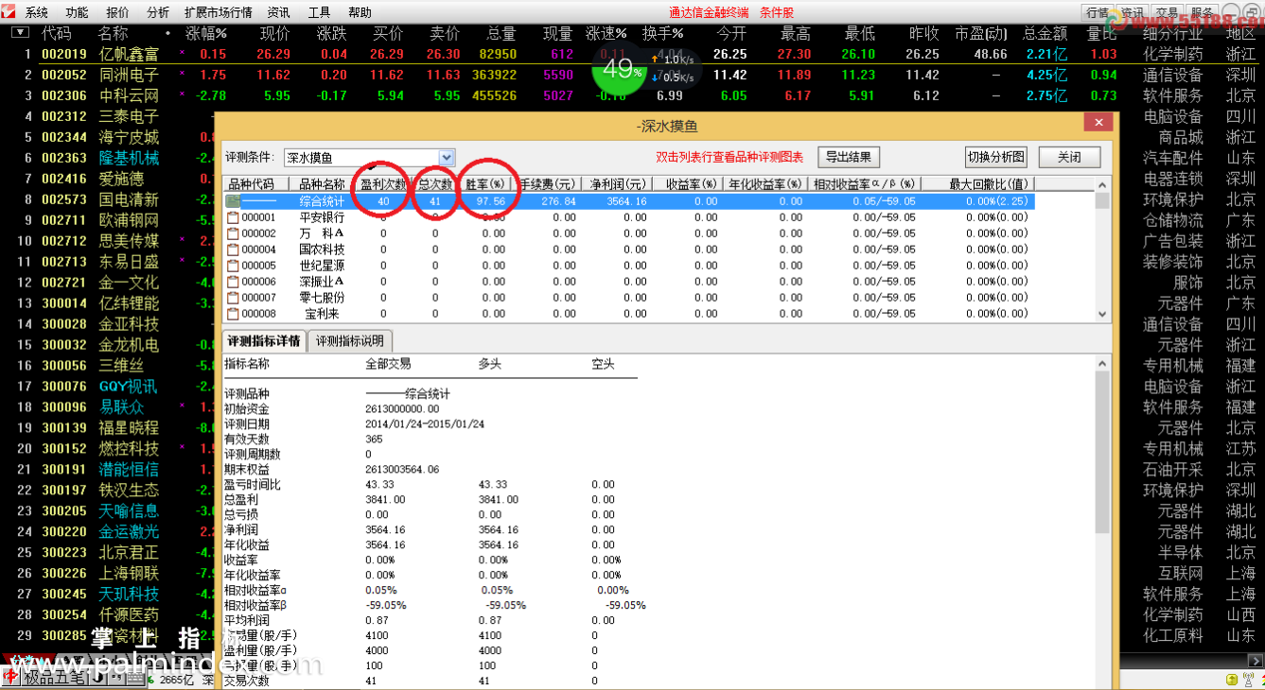Open the 分析 menu

pos(159,12)
